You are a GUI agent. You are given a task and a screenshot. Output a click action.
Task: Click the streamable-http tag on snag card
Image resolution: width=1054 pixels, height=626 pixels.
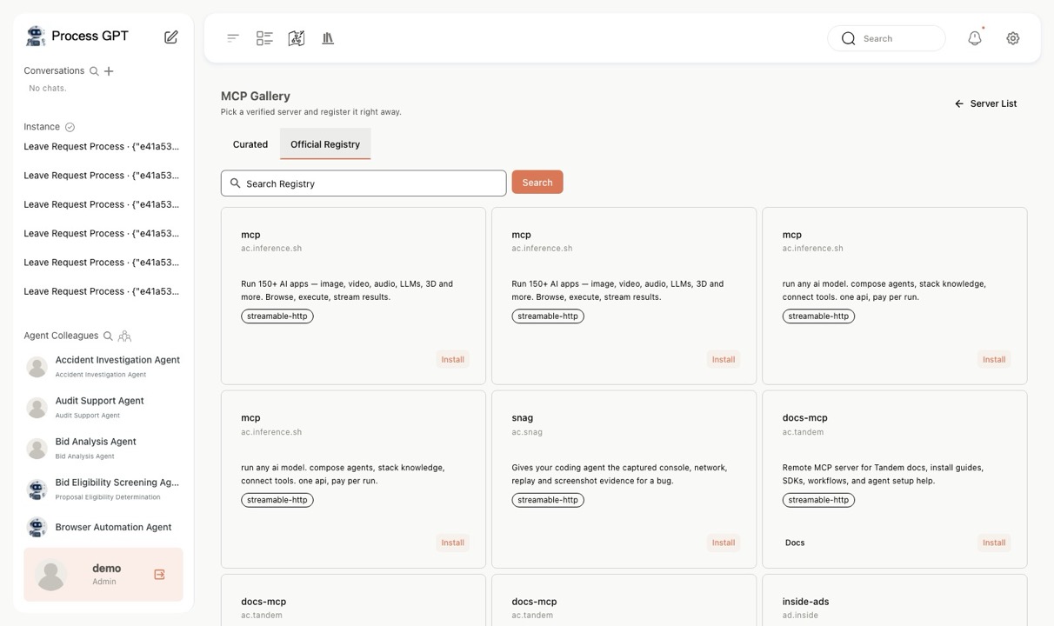coord(548,500)
